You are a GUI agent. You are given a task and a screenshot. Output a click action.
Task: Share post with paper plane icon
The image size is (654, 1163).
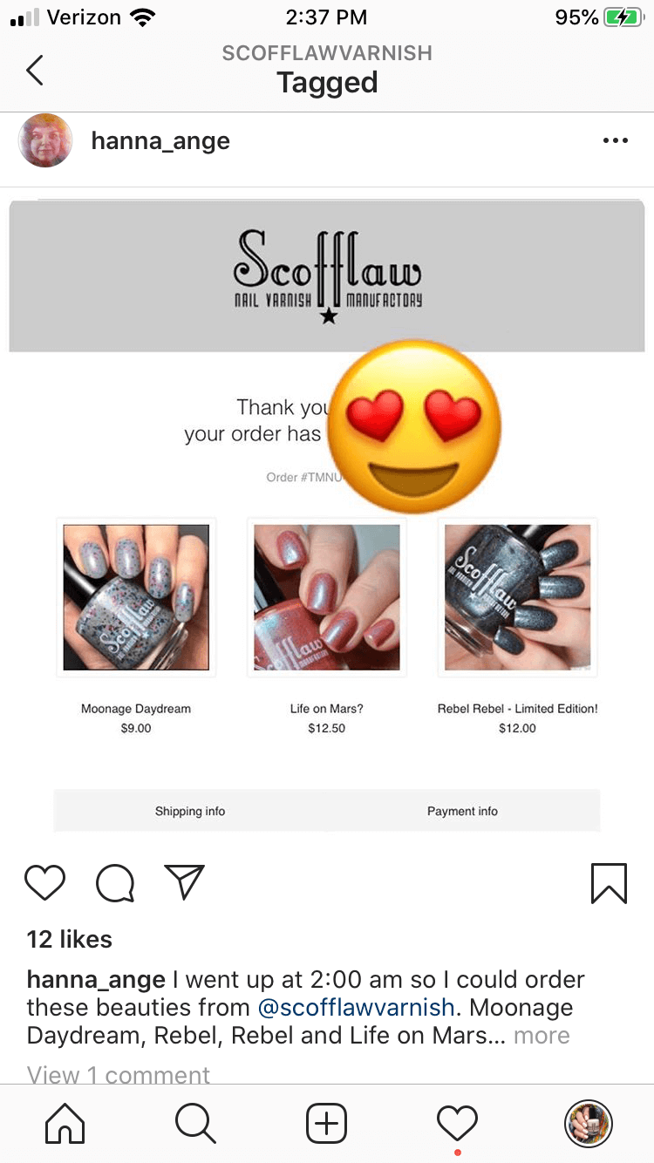(184, 881)
